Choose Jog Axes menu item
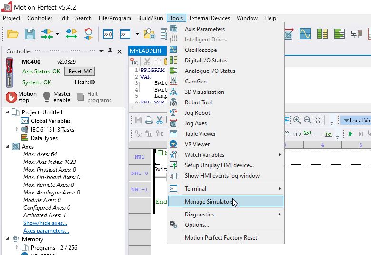This screenshot has width=371, height=255. pyautogui.click(x=226, y=123)
